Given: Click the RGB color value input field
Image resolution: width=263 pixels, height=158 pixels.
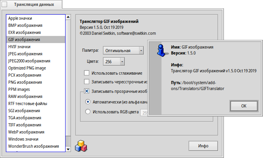Looking at the screenshot, I should 145,113.
